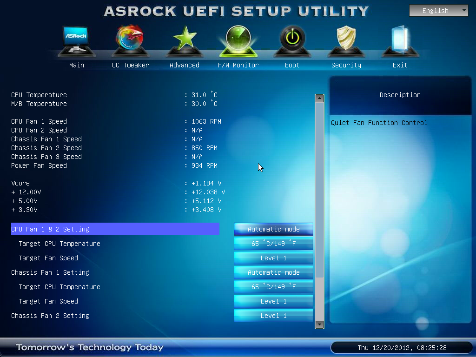Click the date and time display

click(x=402, y=348)
